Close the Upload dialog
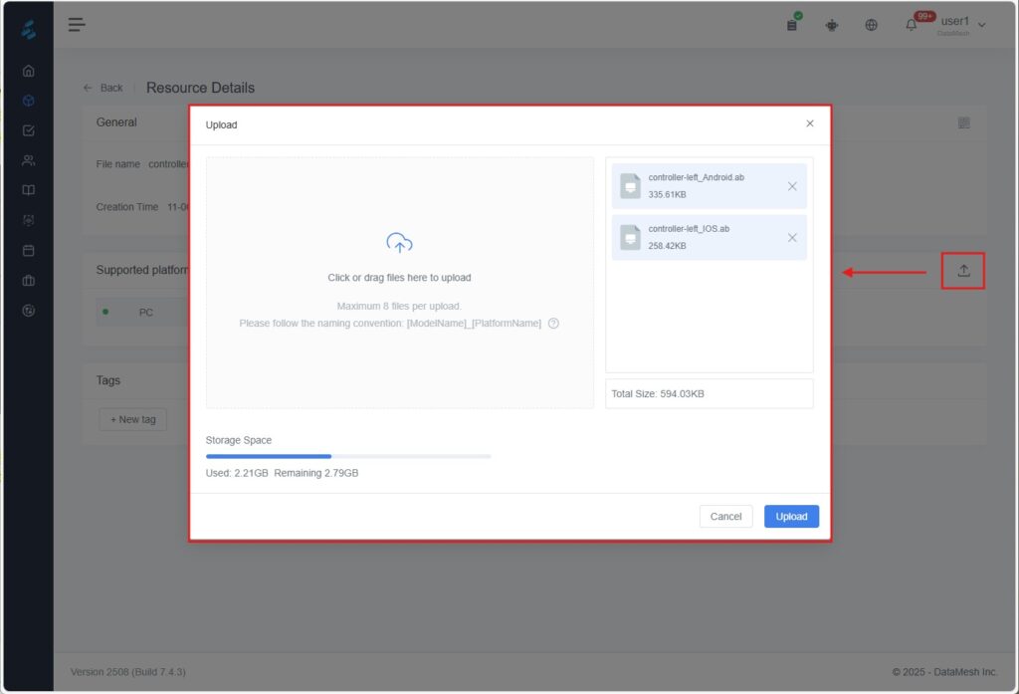 pyautogui.click(x=809, y=123)
